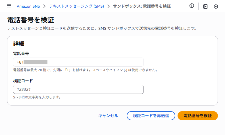Click the info circle icon
225x135 pixels.
(x=192, y=6)
